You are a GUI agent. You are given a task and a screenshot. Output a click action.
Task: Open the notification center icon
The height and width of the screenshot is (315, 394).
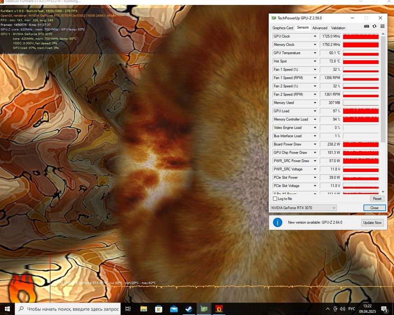click(x=384, y=309)
